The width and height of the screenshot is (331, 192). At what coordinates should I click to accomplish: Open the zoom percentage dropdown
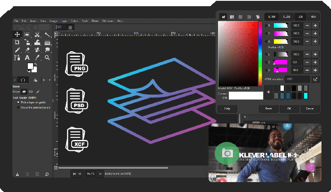click(x=100, y=174)
